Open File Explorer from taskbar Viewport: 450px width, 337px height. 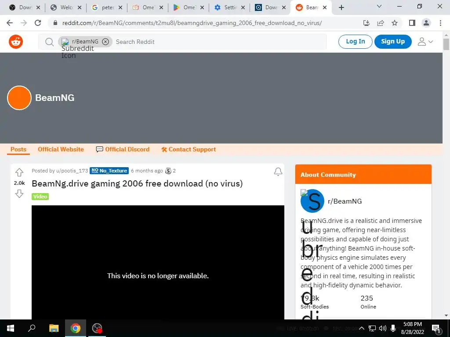point(54,328)
